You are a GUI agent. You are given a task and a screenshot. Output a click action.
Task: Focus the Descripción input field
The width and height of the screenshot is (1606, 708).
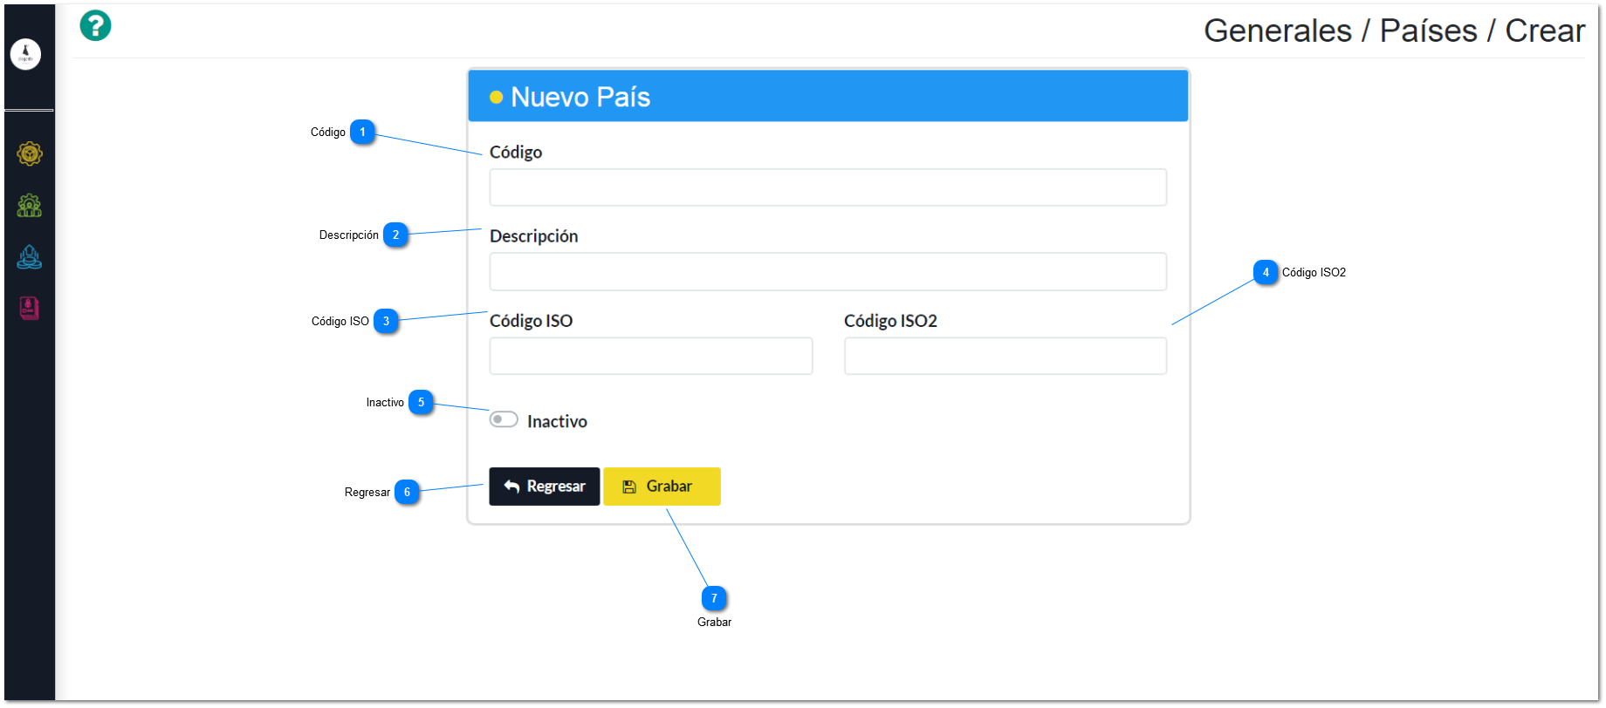coord(827,272)
